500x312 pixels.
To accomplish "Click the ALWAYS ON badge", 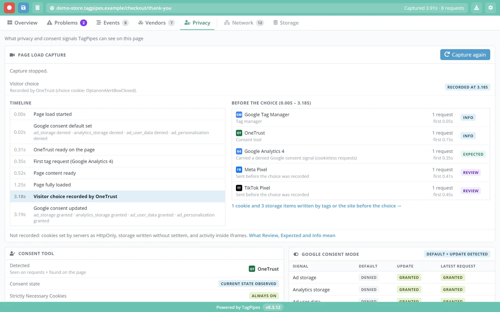I will pos(264,296).
